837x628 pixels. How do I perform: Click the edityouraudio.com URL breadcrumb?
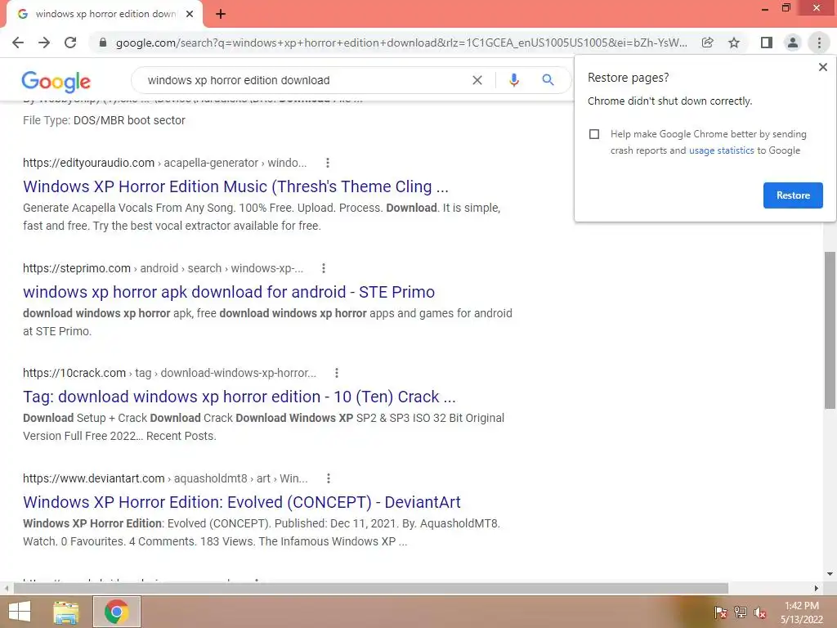(164, 163)
